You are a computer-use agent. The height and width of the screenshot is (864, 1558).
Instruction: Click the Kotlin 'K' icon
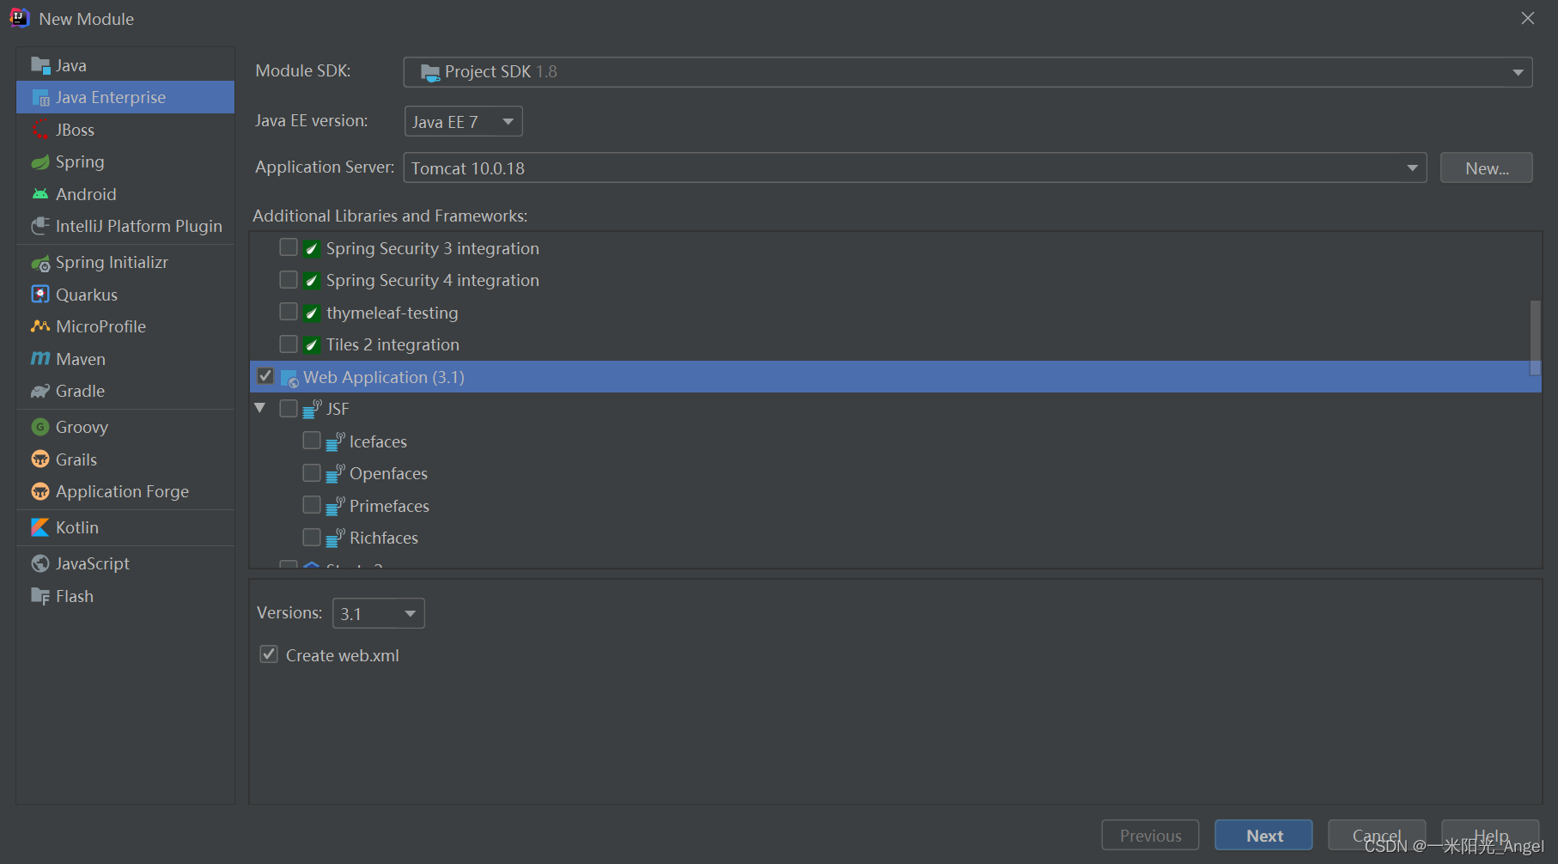coord(40,527)
